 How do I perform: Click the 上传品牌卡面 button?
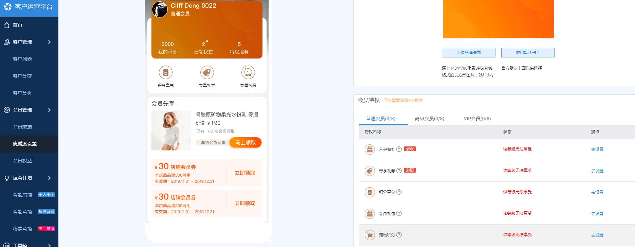point(469,53)
